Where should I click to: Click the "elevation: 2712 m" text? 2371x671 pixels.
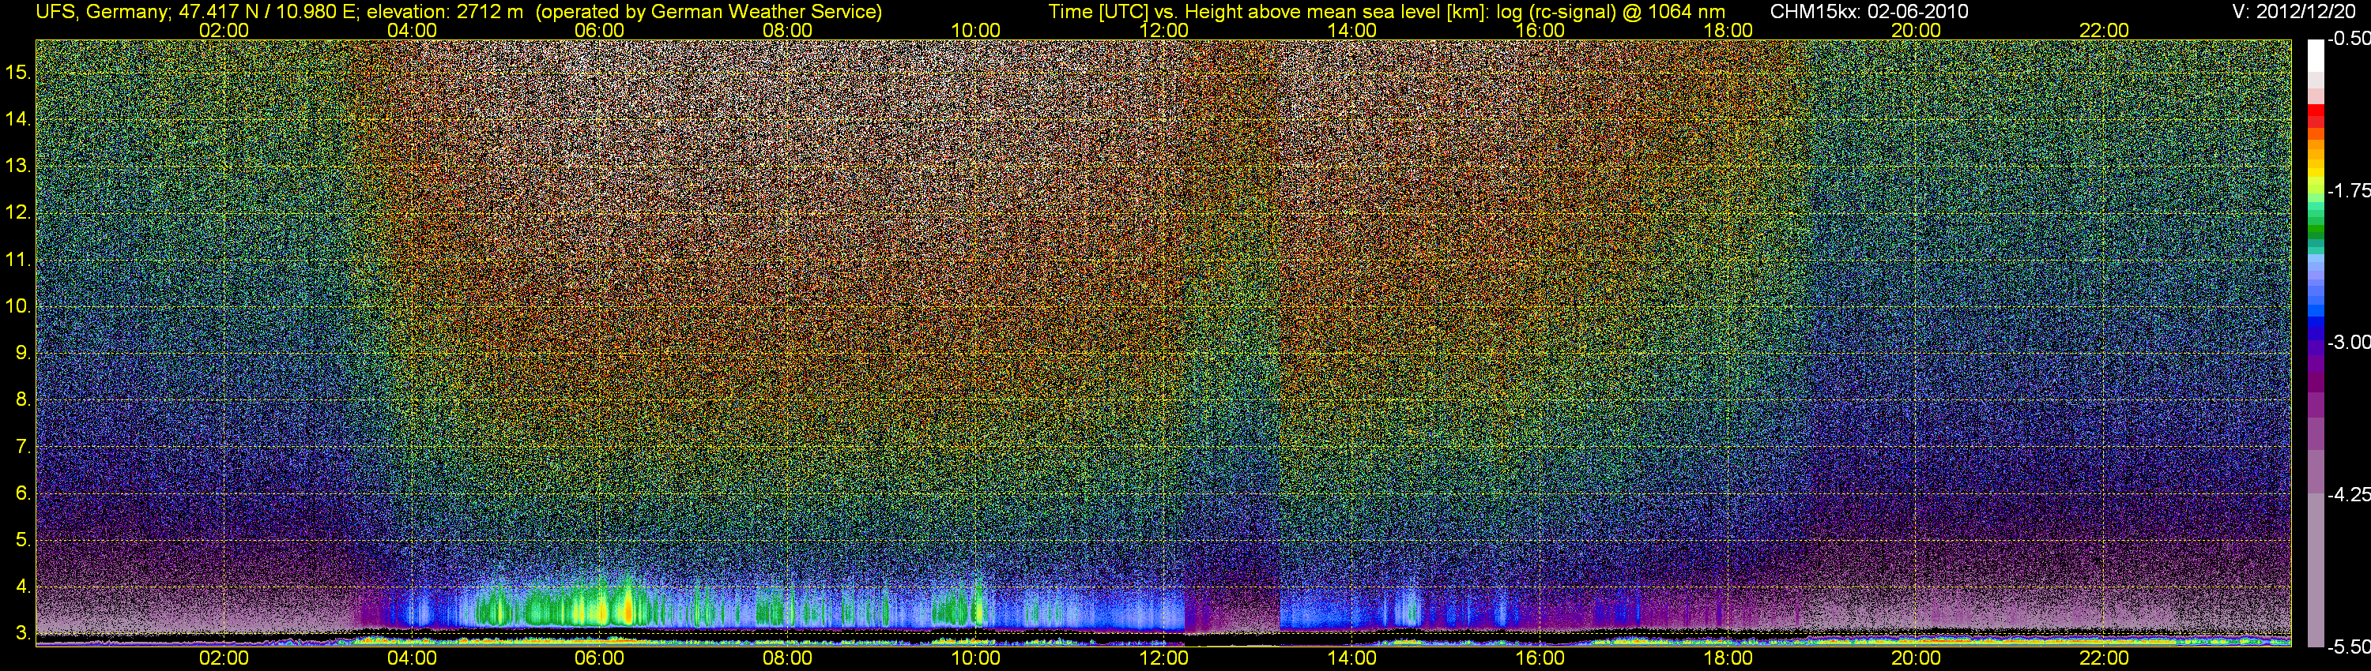click(444, 12)
